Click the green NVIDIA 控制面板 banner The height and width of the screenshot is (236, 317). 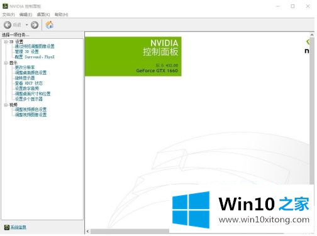(133, 56)
